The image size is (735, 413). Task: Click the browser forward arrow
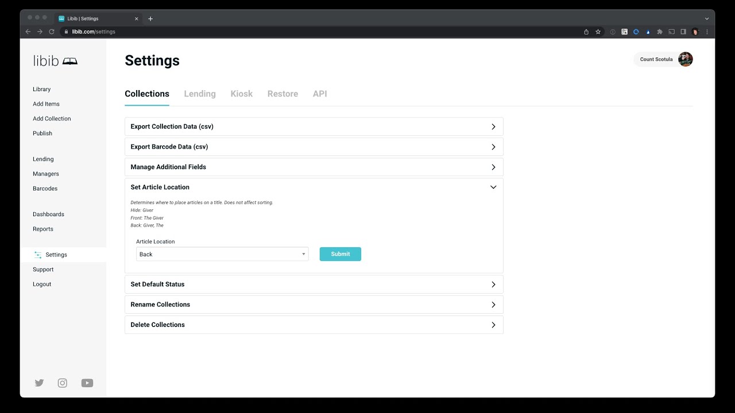click(40, 32)
